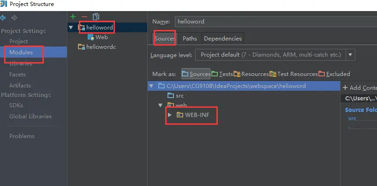
Task: Click the module Name input field
Action: point(276,22)
